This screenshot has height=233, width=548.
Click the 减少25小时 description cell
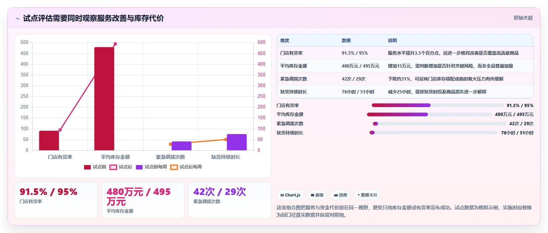(x=437, y=92)
